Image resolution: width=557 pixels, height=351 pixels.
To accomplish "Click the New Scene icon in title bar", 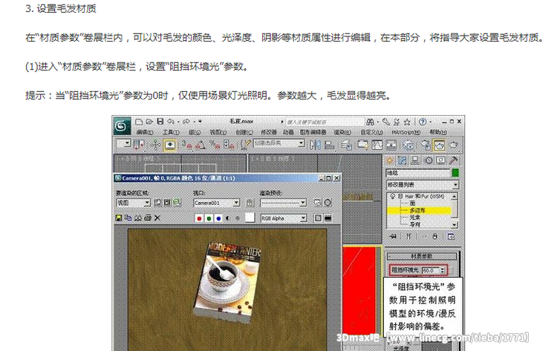I will click(x=139, y=122).
